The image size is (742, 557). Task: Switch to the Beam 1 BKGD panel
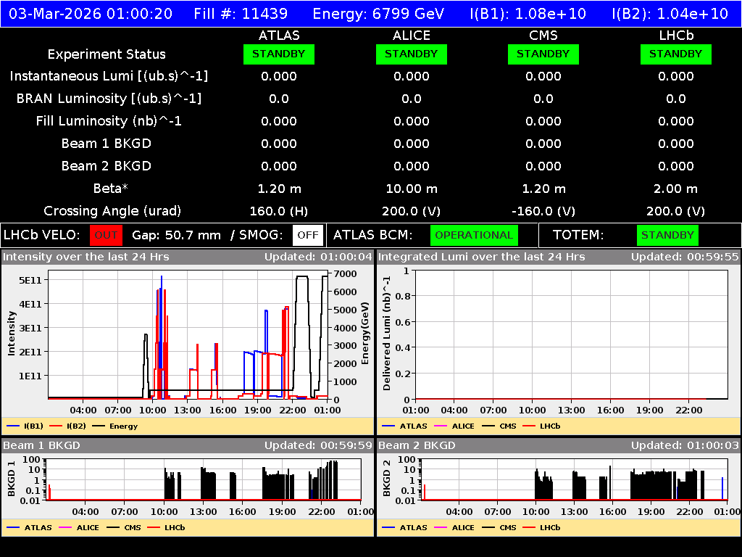(x=43, y=445)
